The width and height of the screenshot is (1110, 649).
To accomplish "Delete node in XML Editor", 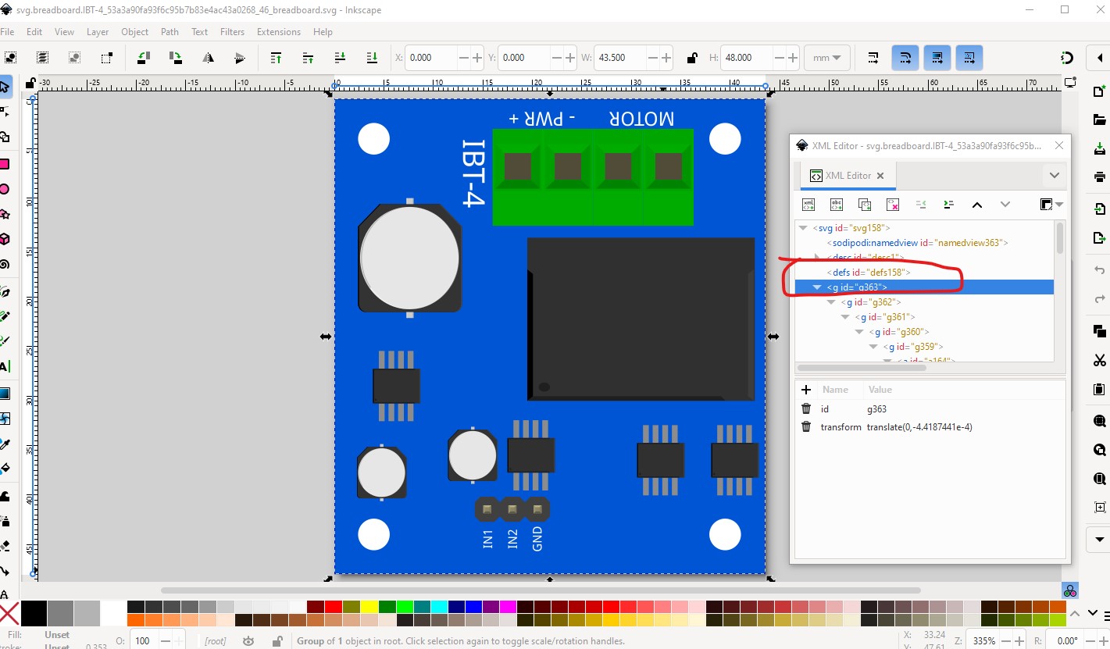I will coord(893,205).
